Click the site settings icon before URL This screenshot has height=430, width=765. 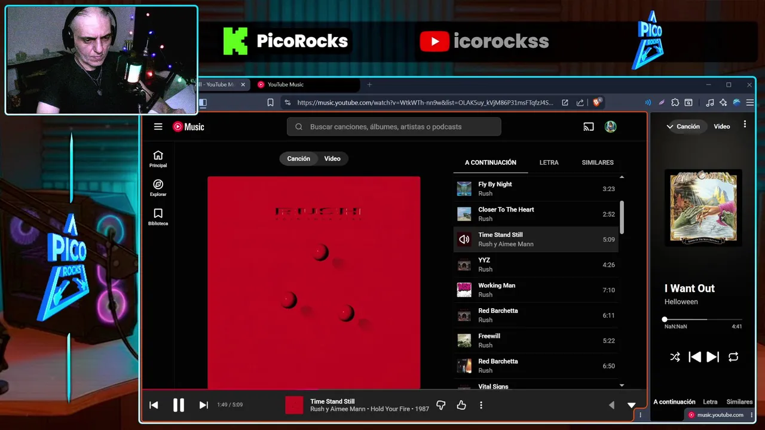[287, 103]
